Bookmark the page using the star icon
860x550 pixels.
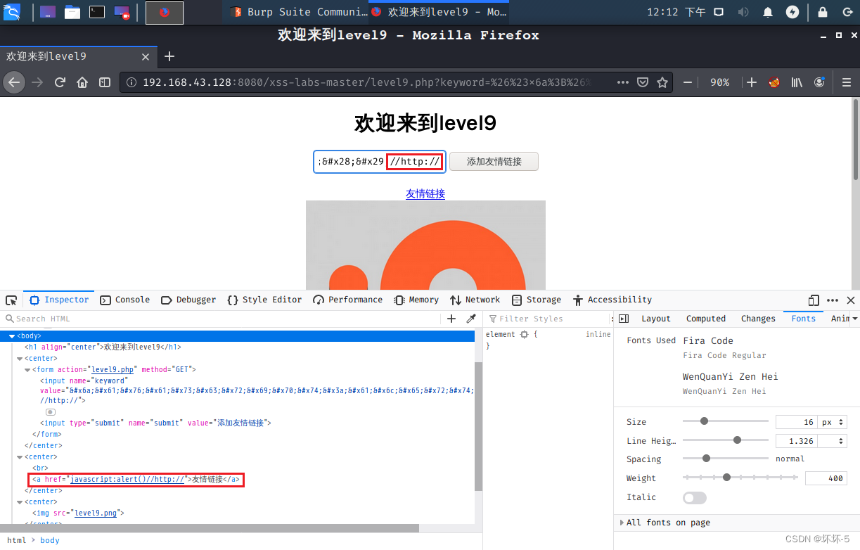point(662,82)
